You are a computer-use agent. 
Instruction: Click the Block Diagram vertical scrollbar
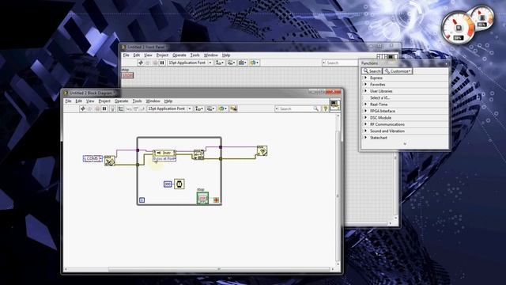(338, 191)
